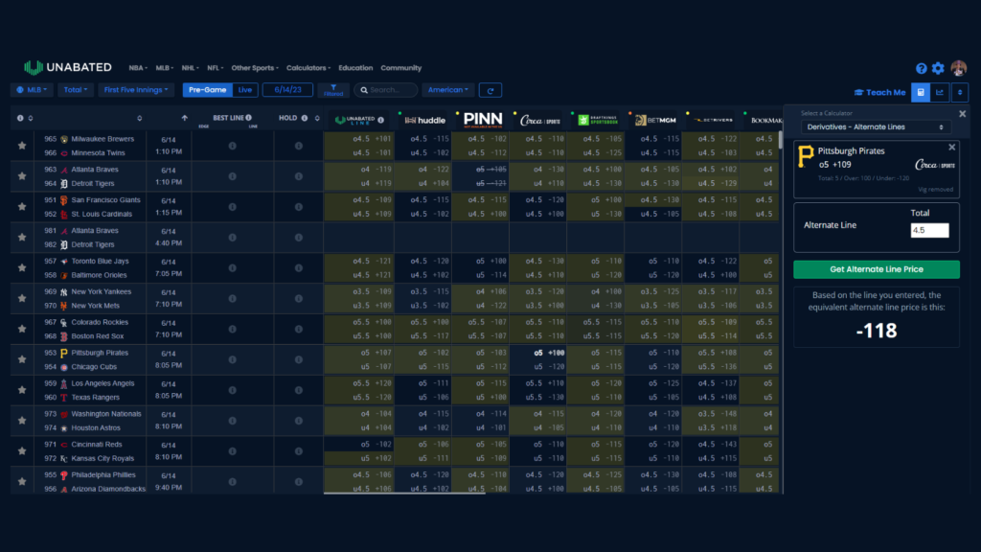Click the Alternate Line total input
The image size is (981, 552).
(929, 230)
